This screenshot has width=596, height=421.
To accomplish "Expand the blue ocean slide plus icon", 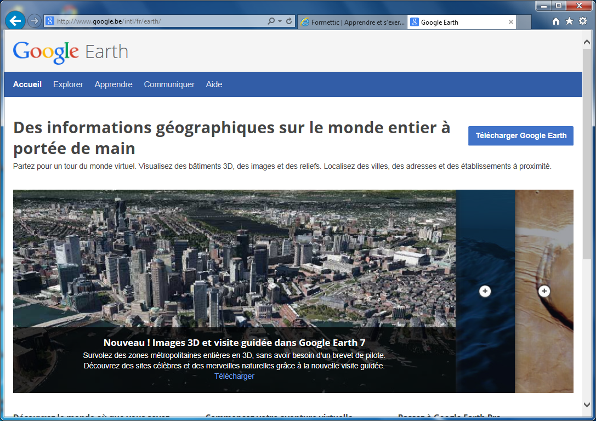I will pyautogui.click(x=485, y=292).
